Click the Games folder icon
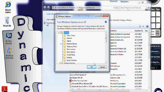164x92 pixels. click(63, 33)
